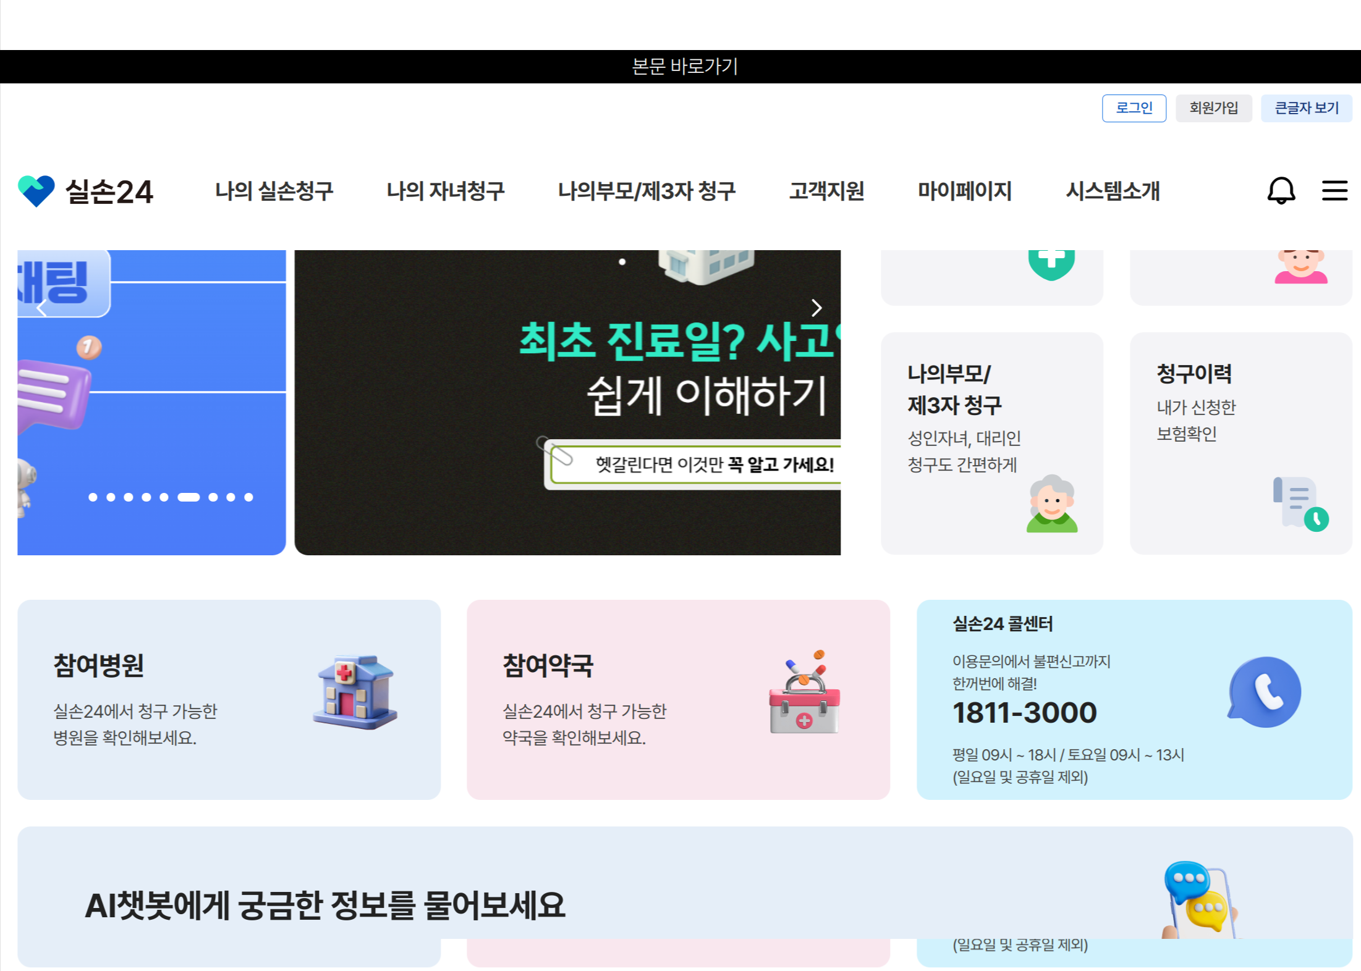Toggle 큰글자 보기 large text mode
The image size is (1361, 971).
point(1306,108)
